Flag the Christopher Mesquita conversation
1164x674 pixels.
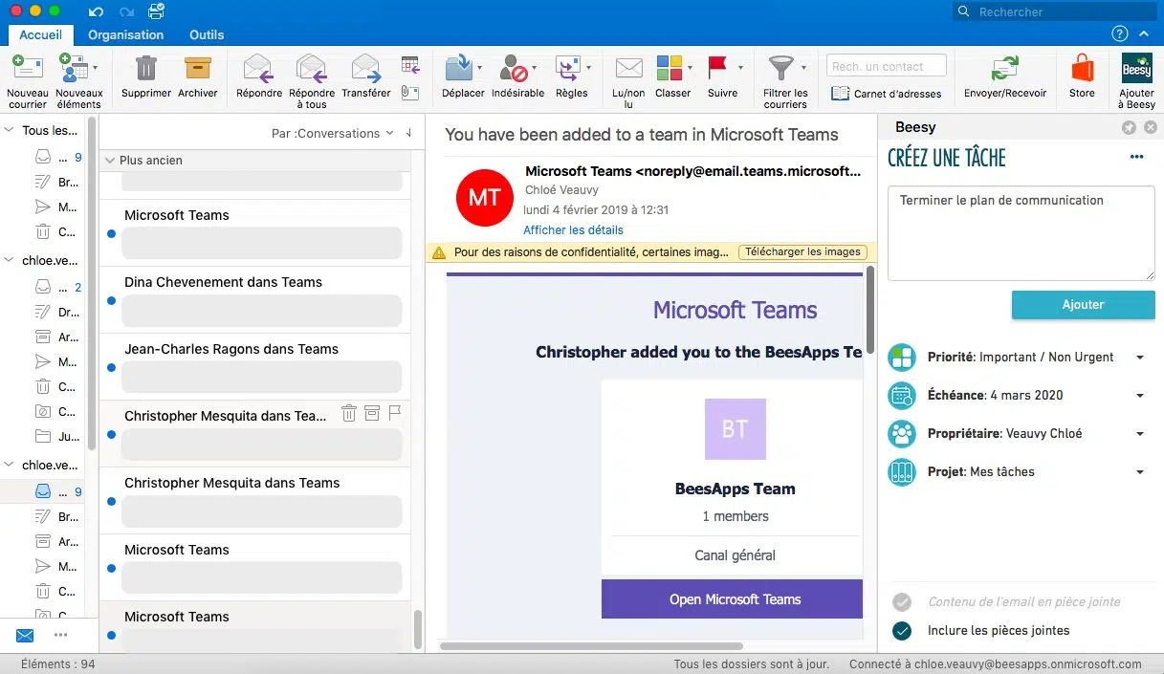394,413
